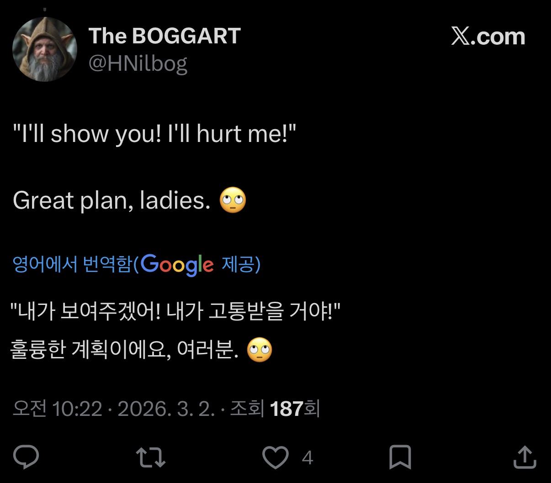Click the X.com logo
The image size is (551, 483).
pos(488,37)
